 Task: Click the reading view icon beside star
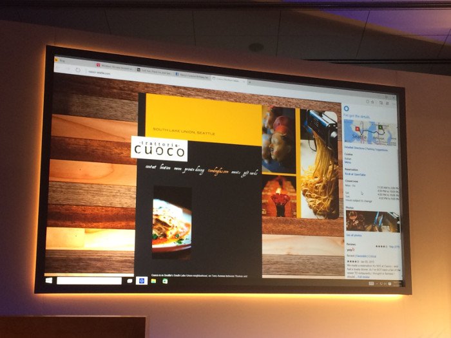coord(368,102)
